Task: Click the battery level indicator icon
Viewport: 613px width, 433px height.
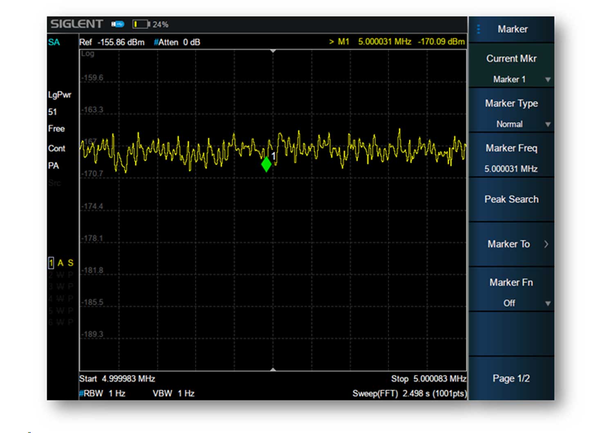Action: pos(141,25)
